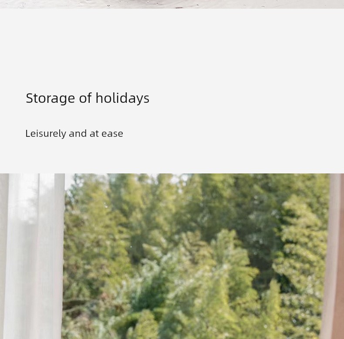Click the white sheer curtain in photo
This screenshot has width=344, height=339.
click(33, 256)
